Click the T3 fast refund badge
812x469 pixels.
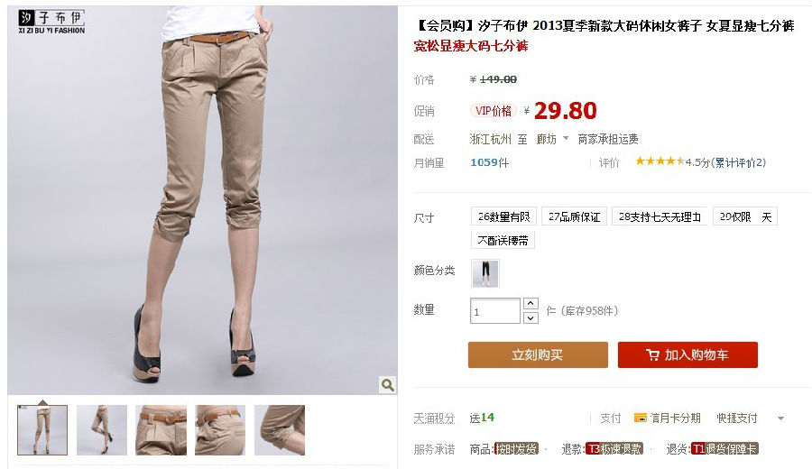614,449
